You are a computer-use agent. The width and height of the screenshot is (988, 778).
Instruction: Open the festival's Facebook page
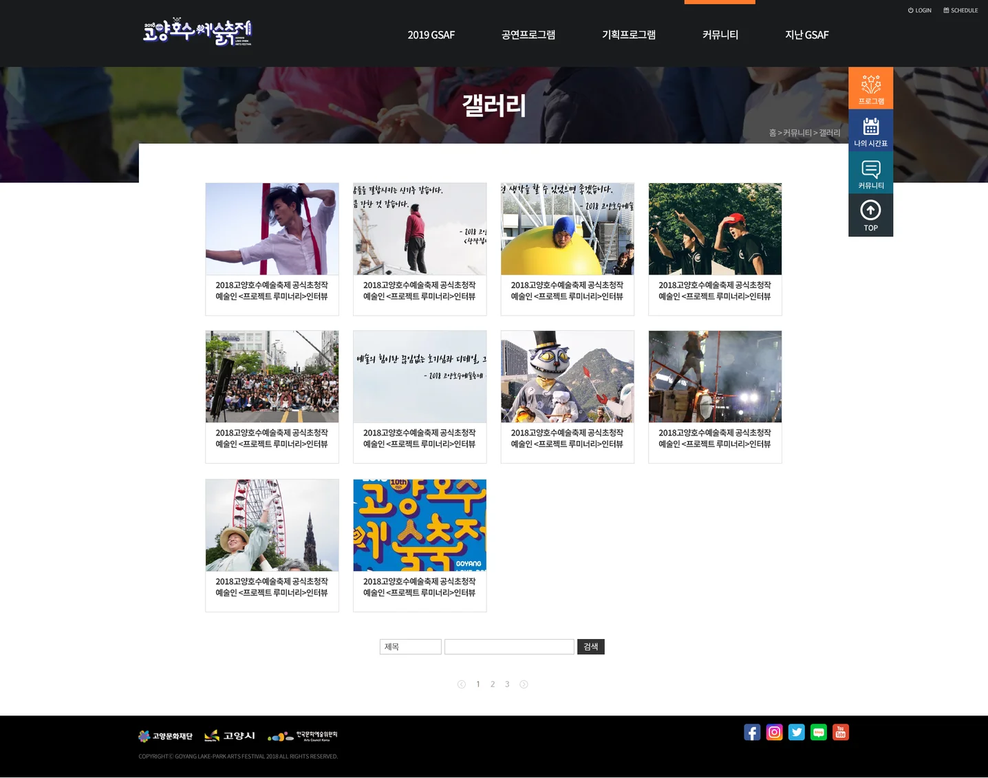coord(752,732)
